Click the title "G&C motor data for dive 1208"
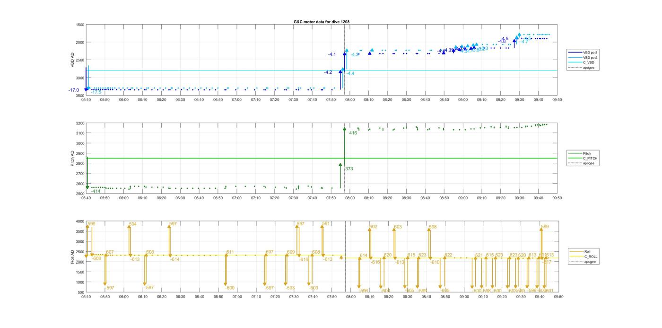Screen dimensions: 662x328 [322, 22]
